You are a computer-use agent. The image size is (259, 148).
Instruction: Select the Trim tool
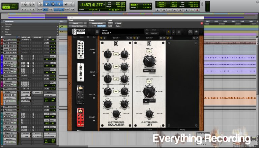(x=47, y=4)
